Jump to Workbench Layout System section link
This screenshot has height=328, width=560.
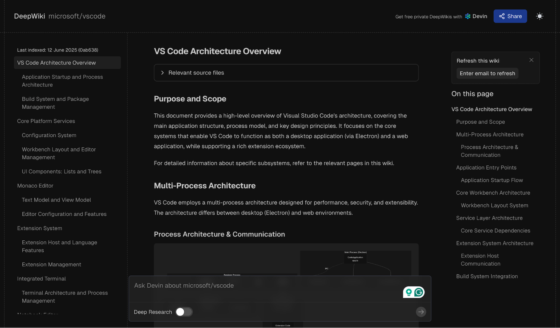(495, 206)
